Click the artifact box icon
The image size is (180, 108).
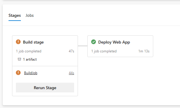[x=19, y=59]
